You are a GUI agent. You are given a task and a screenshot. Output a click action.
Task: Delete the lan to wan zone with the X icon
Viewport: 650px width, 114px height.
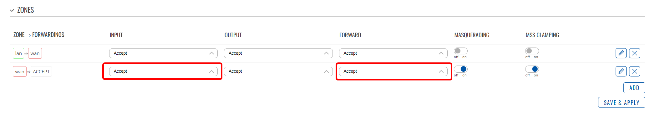tap(634, 53)
